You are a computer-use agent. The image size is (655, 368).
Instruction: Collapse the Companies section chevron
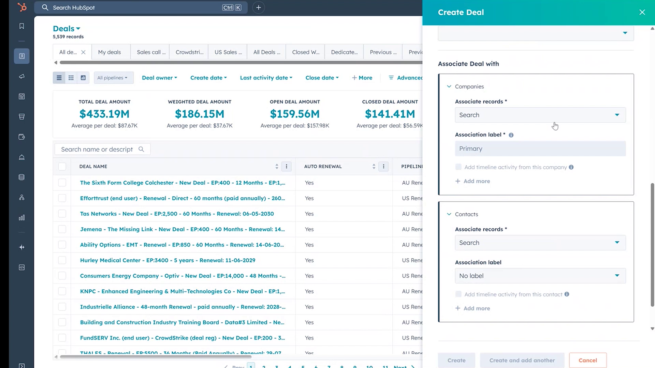(449, 86)
